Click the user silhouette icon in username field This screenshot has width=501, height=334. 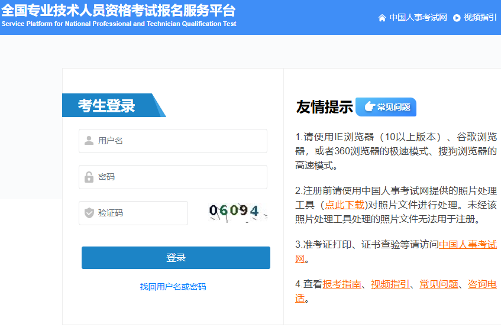click(89, 141)
